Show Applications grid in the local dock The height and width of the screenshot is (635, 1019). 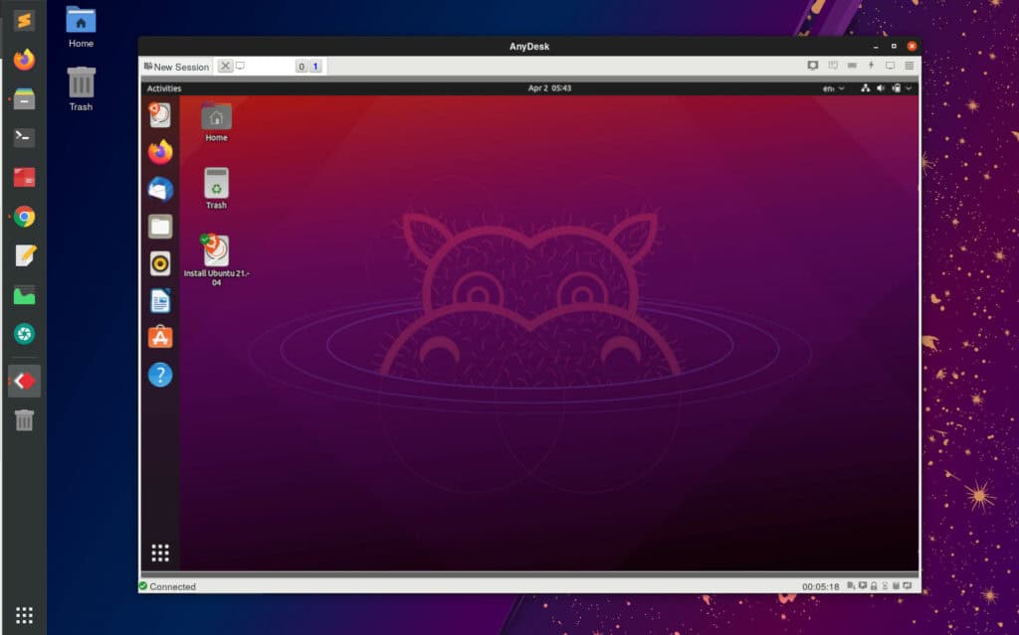24,615
